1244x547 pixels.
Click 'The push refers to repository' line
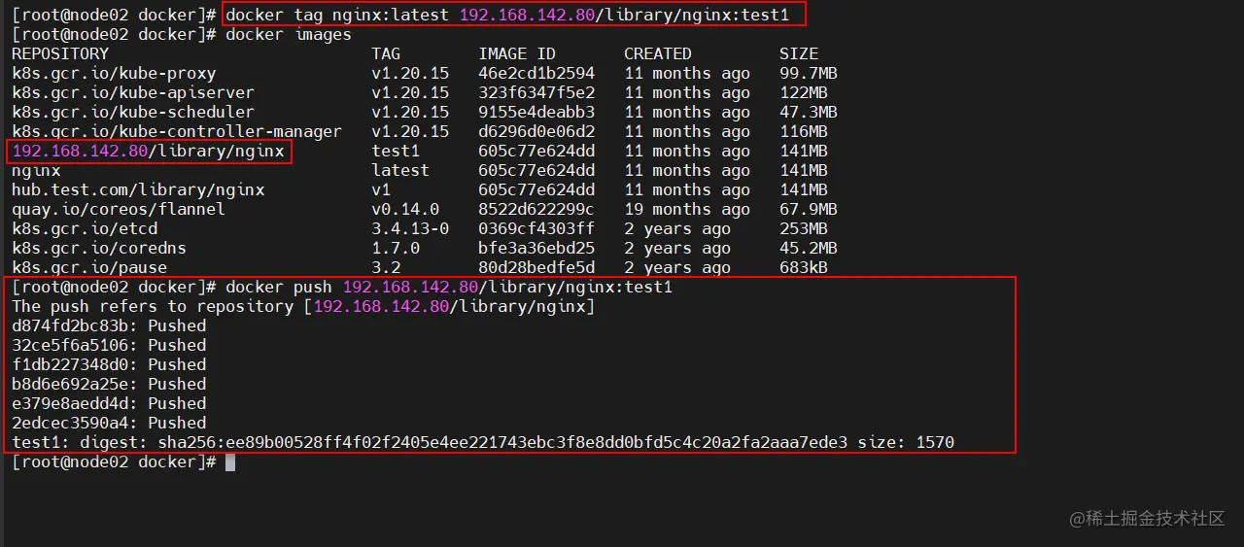pos(303,306)
